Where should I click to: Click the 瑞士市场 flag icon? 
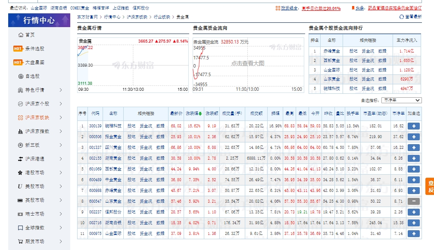(20, 214)
